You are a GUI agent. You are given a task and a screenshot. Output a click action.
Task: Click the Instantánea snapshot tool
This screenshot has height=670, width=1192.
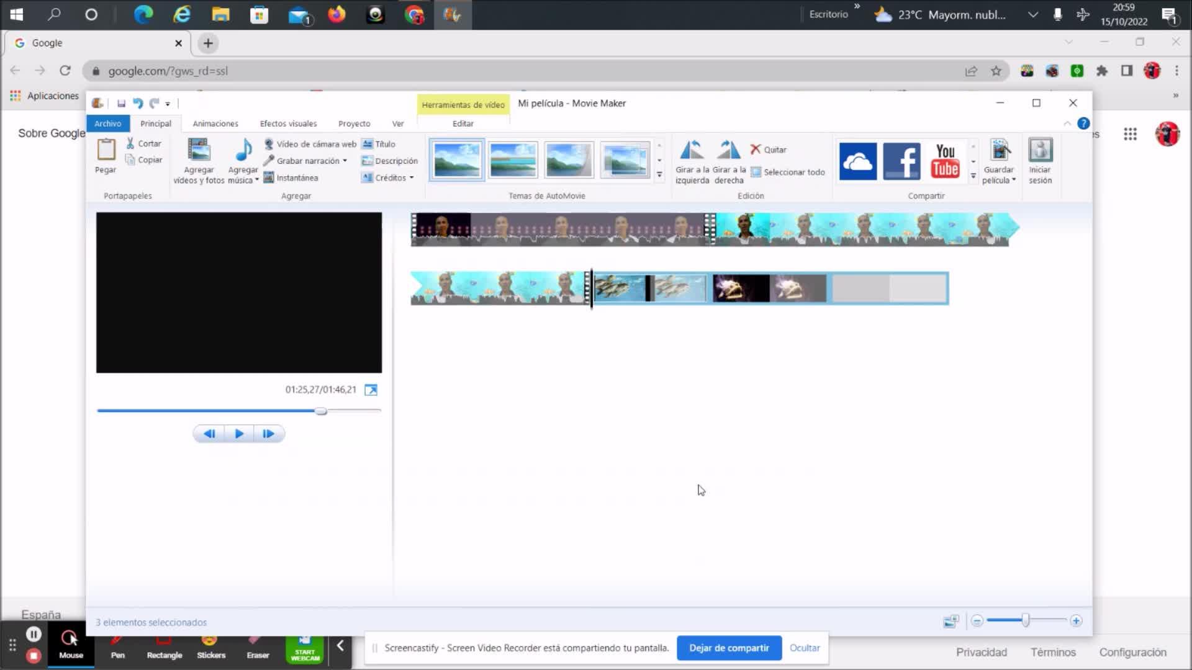[x=291, y=178]
